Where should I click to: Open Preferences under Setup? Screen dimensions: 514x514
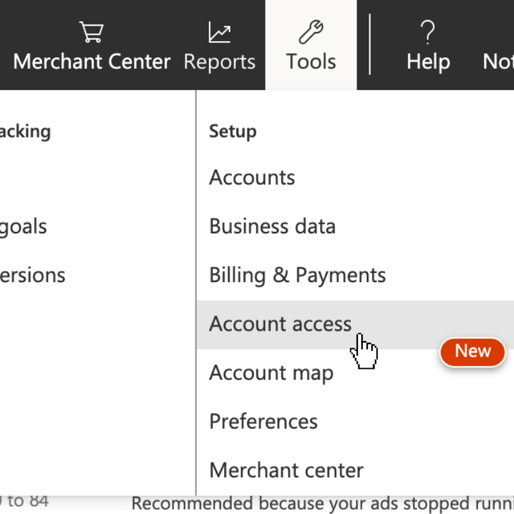(x=263, y=421)
